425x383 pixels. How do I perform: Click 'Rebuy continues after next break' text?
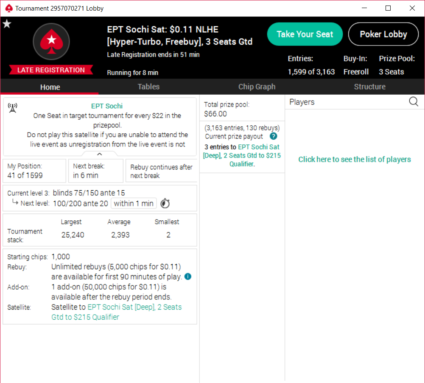pos(161,171)
